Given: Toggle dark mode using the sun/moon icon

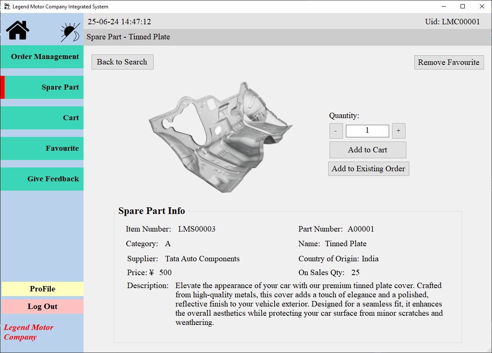Looking at the screenshot, I should (x=70, y=30).
